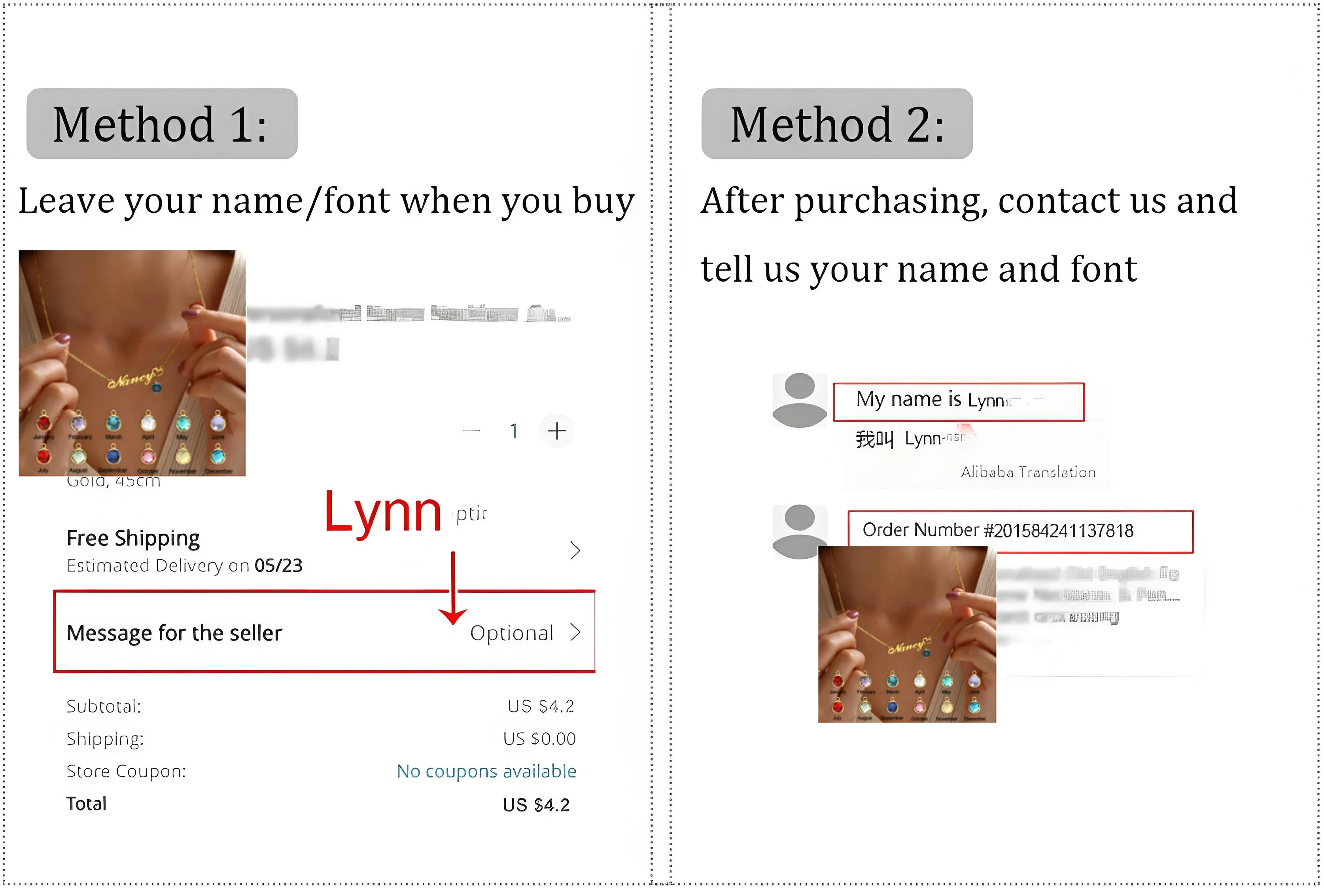The height and width of the screenshot is (889, 1324).
Task: Select the Order Number message bubble
Action: click(x=1020, y=531)
